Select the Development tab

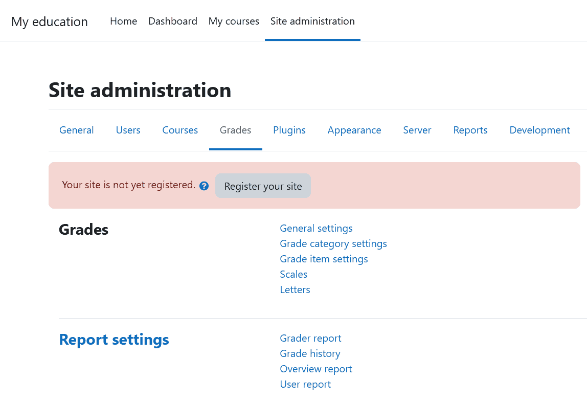pos(539,130)
